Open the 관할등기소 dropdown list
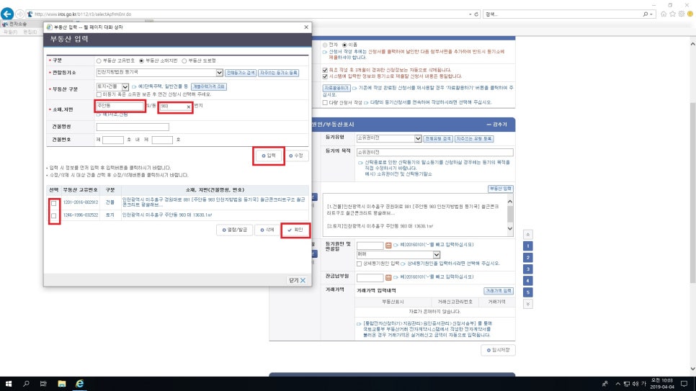Screen dimensions: 696x391 click(x=219, y=72)
